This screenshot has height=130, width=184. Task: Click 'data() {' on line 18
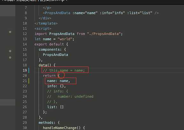47,65
